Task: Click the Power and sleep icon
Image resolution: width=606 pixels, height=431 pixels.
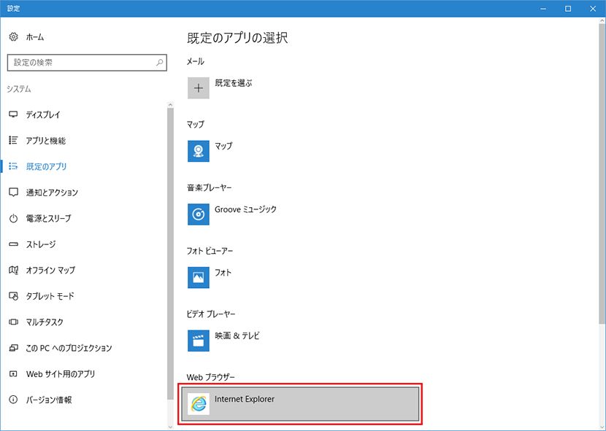Action: [14, 218]
